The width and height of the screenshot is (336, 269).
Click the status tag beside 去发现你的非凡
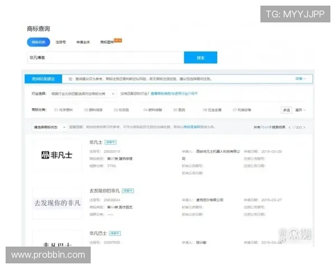tap(128, 191)
